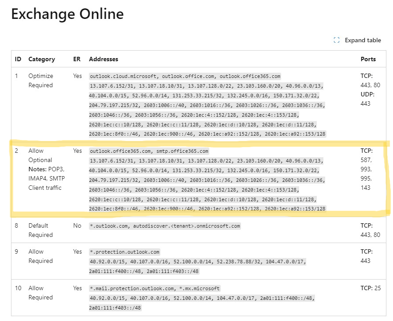Click the Notes: POP3, IMAP4, SMTP text
The image size is (393, 321).
click(x=47, y=173)
